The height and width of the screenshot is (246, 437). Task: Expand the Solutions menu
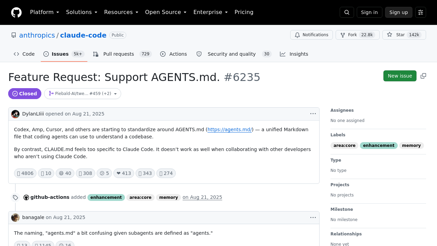click(x=82, y=12)
